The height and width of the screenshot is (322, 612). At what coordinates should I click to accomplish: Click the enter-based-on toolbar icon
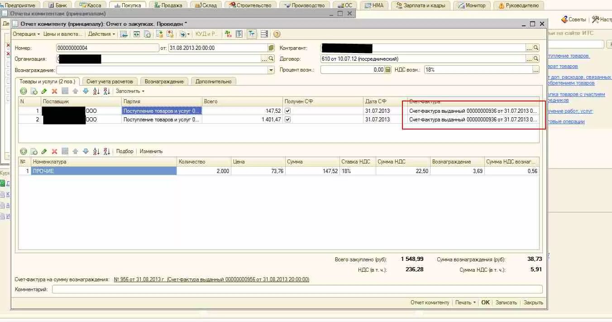point(159,34)
